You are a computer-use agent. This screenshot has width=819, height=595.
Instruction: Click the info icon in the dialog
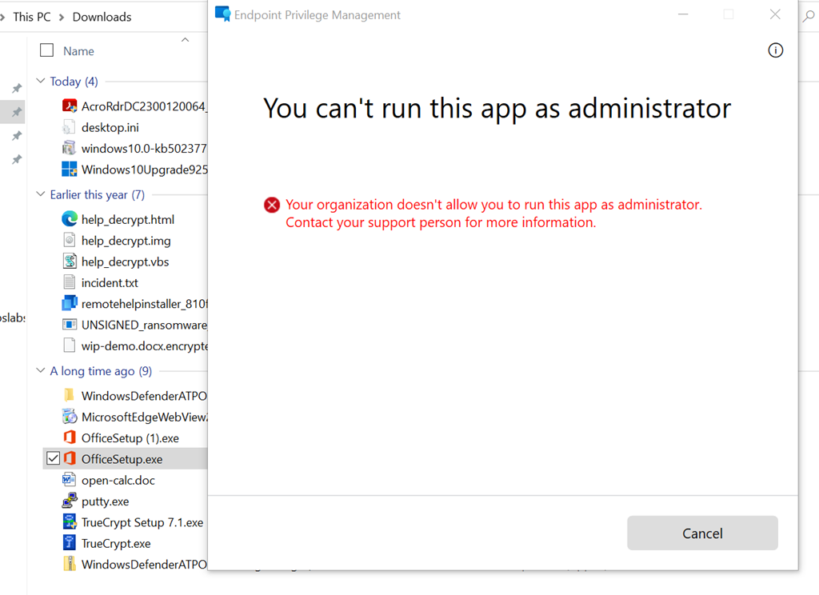pos(775,50)
